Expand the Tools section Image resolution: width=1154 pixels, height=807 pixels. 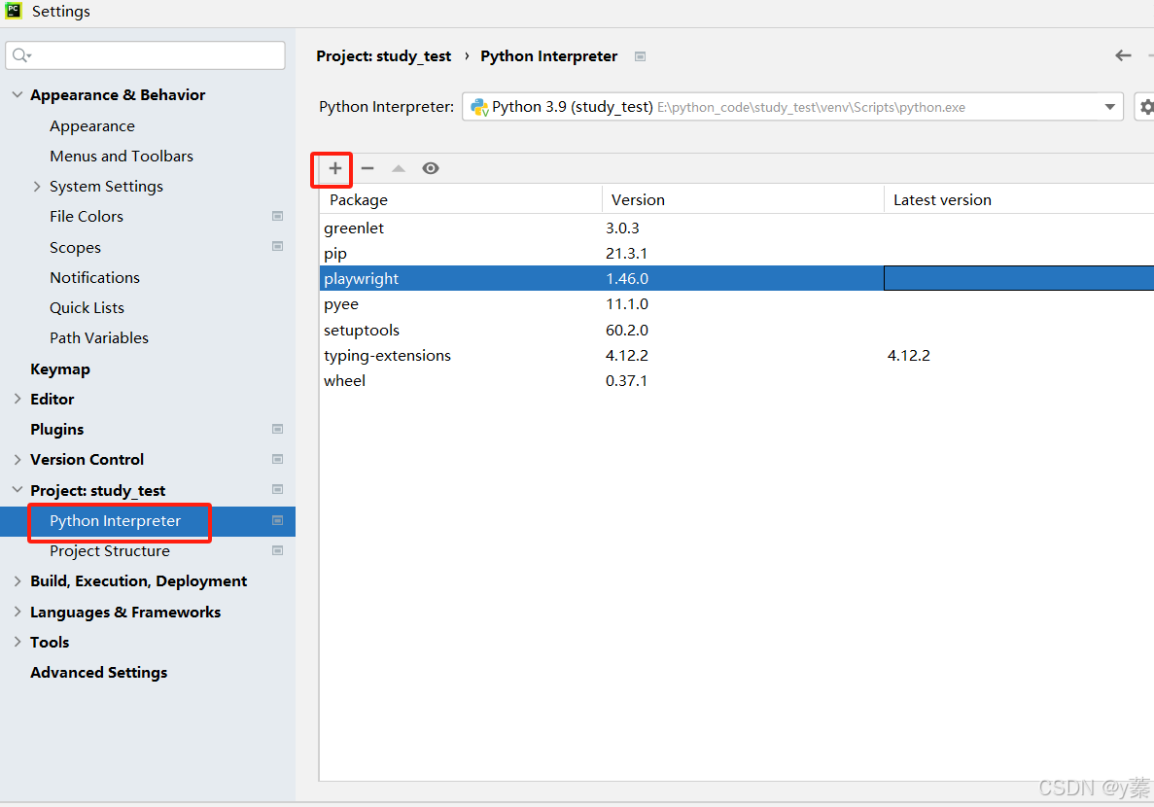17,642
